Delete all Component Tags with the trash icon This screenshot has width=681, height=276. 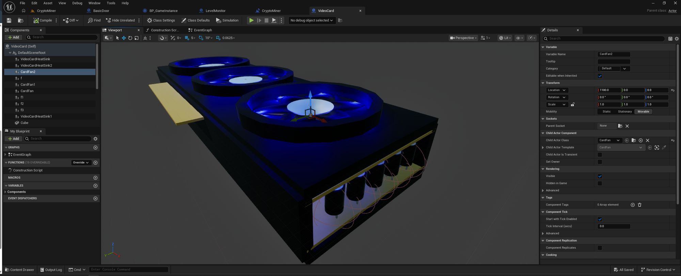(639, 205)
